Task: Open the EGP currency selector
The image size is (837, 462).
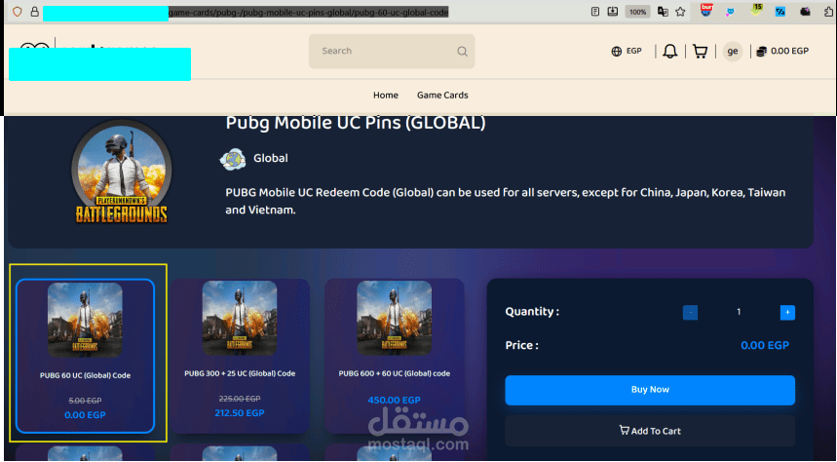Action: coord(627,52)
